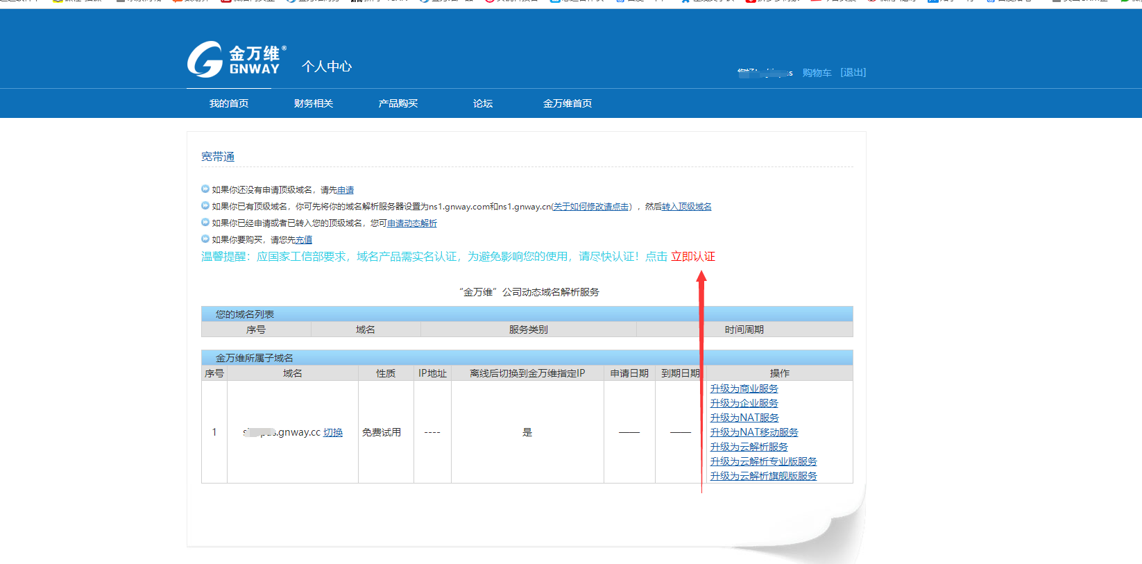Viewport: 1142px width, 564px height.
Task: Log out via [退出] link
Action: (853, 73)
